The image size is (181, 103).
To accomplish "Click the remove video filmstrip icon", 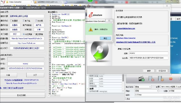I will click(x=151, y=79).
